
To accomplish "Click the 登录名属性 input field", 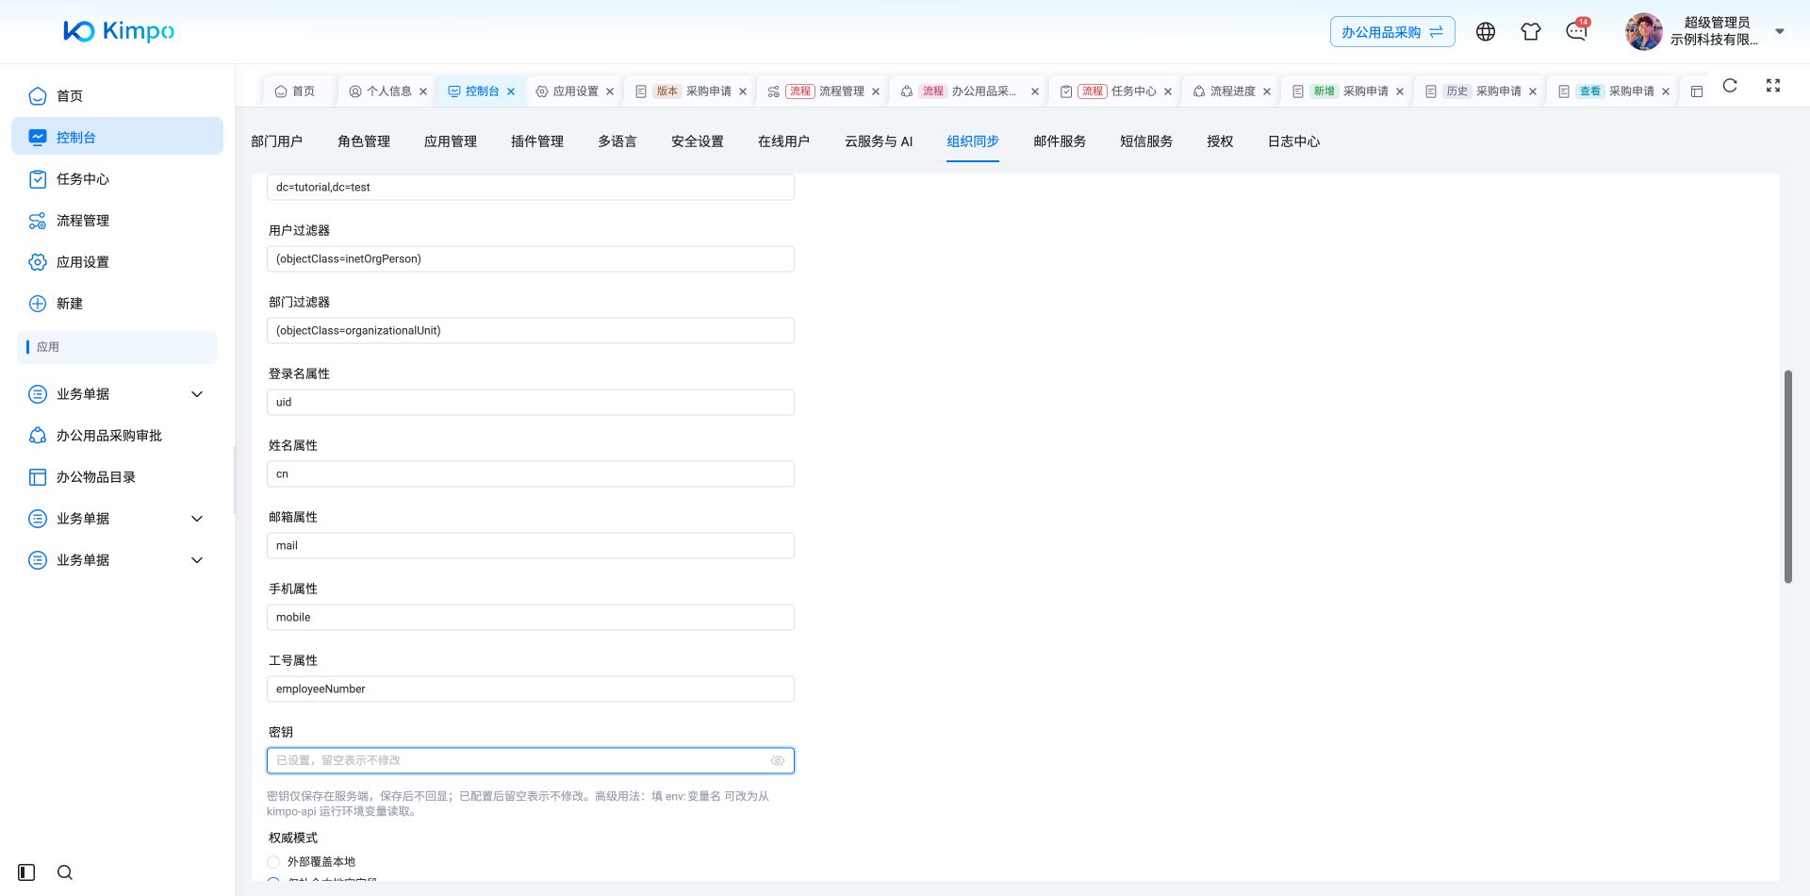I will [531, 403].
